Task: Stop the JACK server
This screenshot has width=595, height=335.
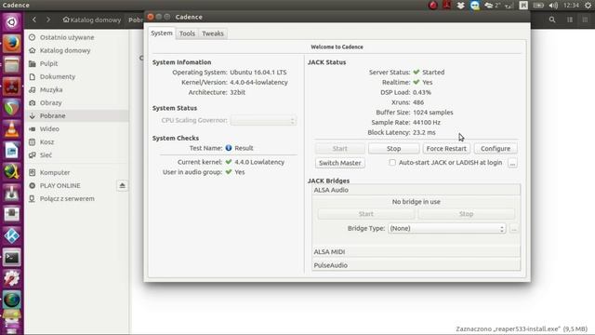Action: point(393,149)
